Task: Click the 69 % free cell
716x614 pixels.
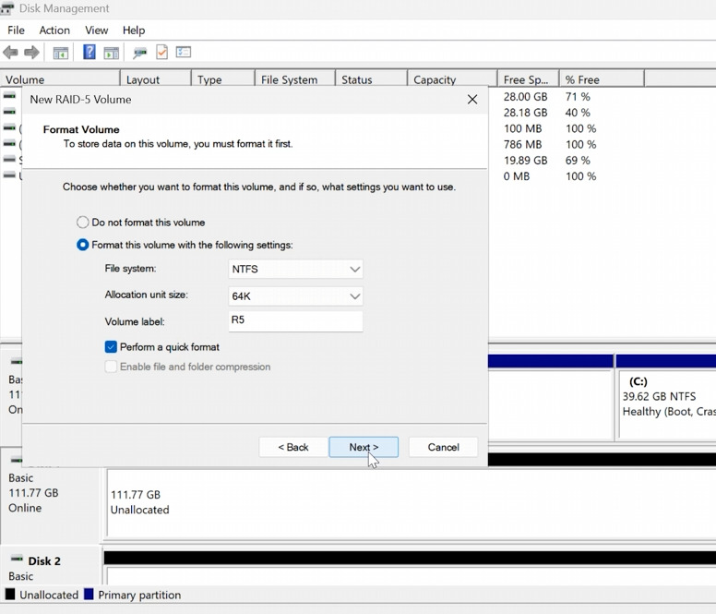Action: tap(578, 161)
